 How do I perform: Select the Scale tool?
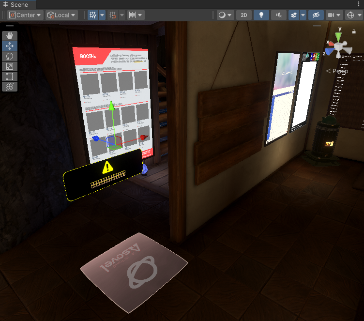click(10, 66)
